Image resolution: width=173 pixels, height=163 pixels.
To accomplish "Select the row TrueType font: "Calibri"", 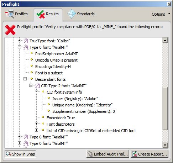I will click(50, 41).
